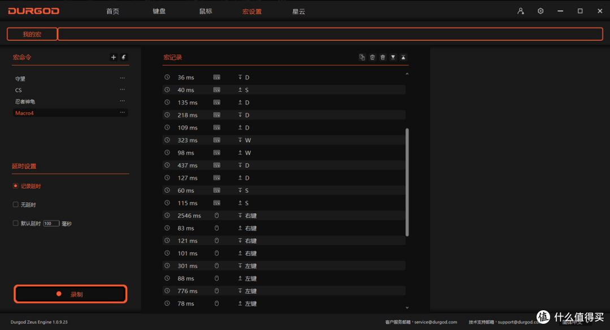610x330 pixels.
Task: Click the key-up arrow on the 98 ms W row
Action: (240, 153)
